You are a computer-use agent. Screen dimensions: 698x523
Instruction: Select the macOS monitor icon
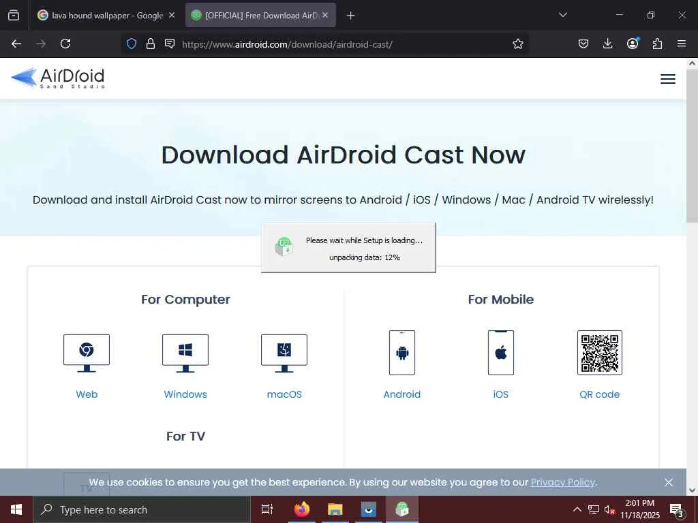pyautogui.click(x=284, y=353)
